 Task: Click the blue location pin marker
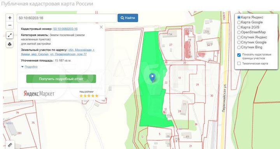click(x=152, y=78)
